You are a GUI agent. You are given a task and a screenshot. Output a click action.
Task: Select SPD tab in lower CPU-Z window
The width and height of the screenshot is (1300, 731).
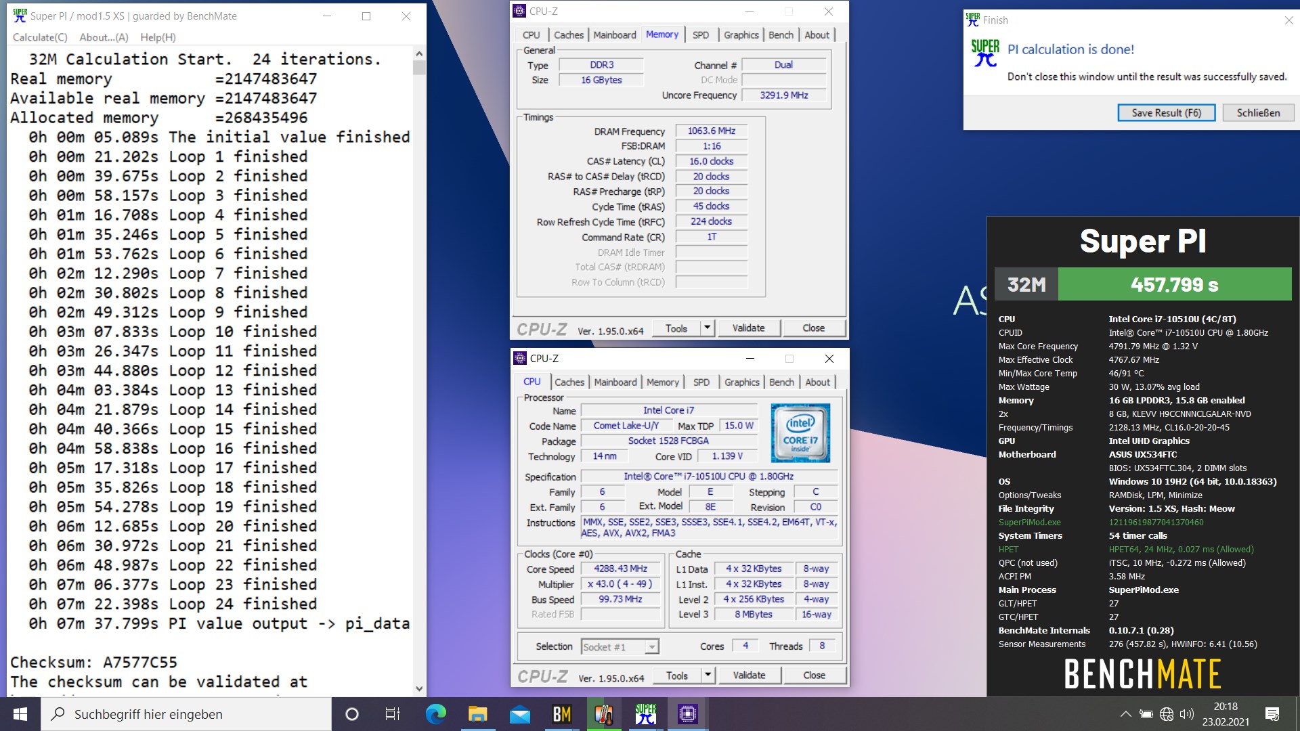click(701, 382)
